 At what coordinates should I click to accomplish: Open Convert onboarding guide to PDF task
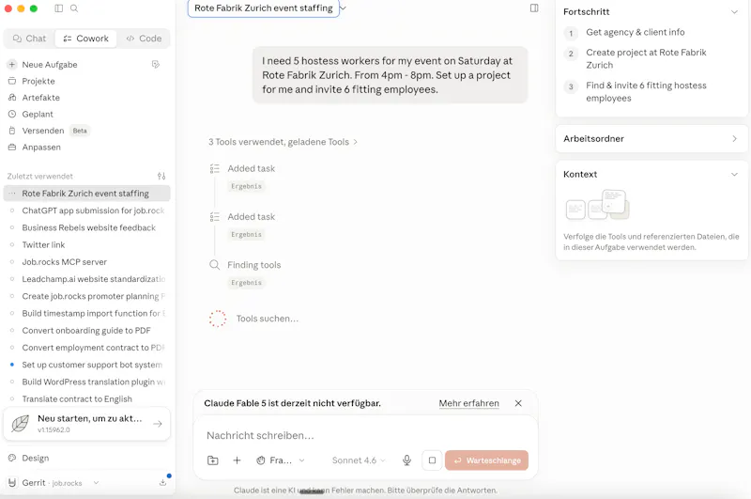tap(86, 330)
